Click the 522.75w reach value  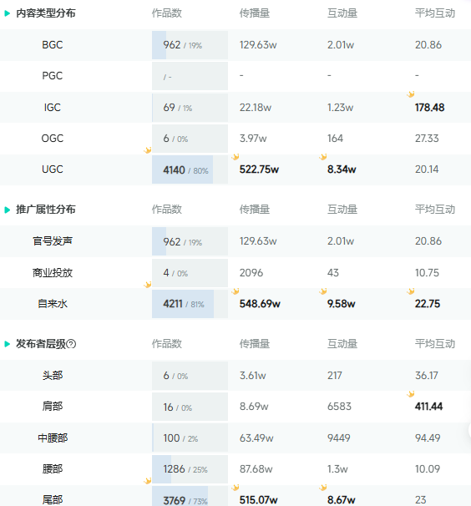[x=259, y=170]
